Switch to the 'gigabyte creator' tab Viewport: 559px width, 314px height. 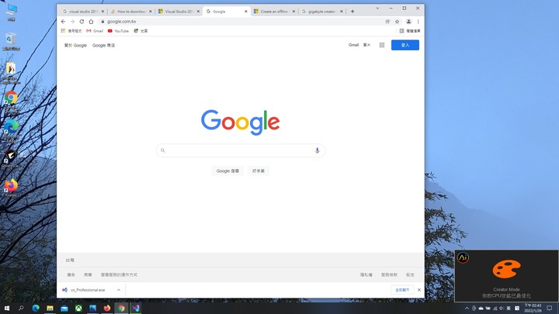321,12
